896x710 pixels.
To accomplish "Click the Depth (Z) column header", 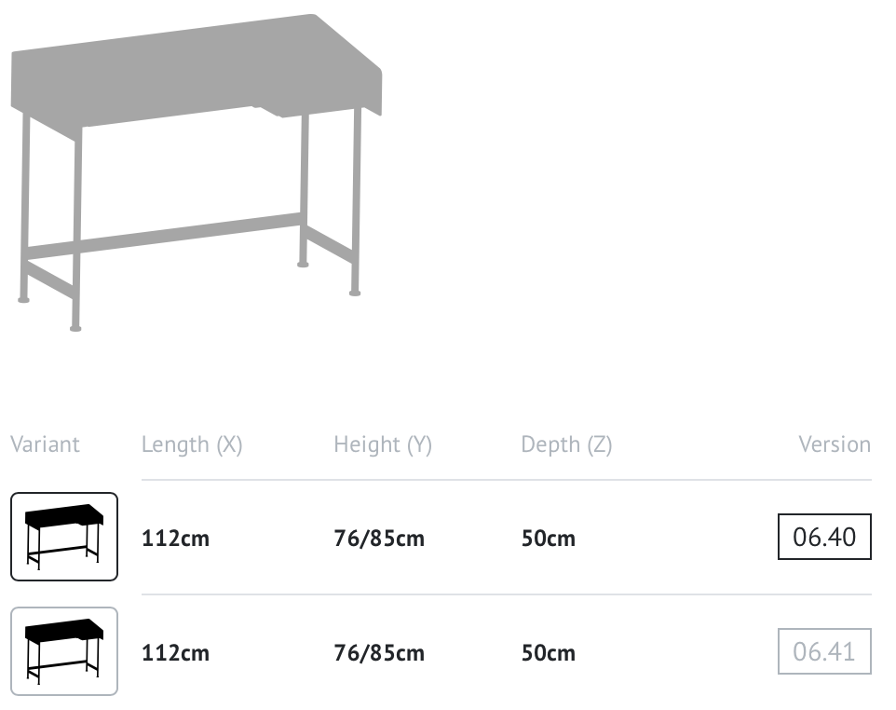I will tap(566, 444).
